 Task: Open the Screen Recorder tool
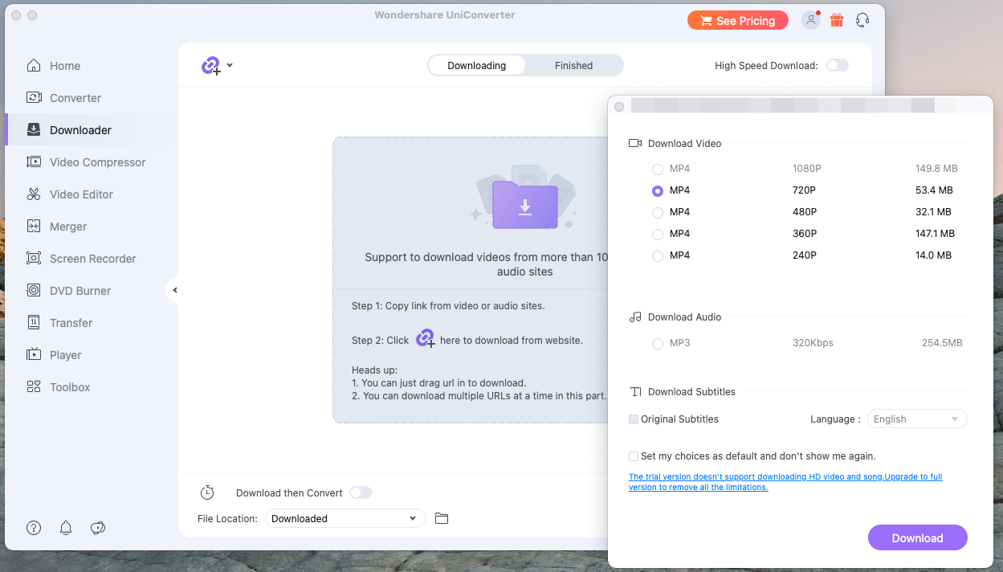click(81, 259)
